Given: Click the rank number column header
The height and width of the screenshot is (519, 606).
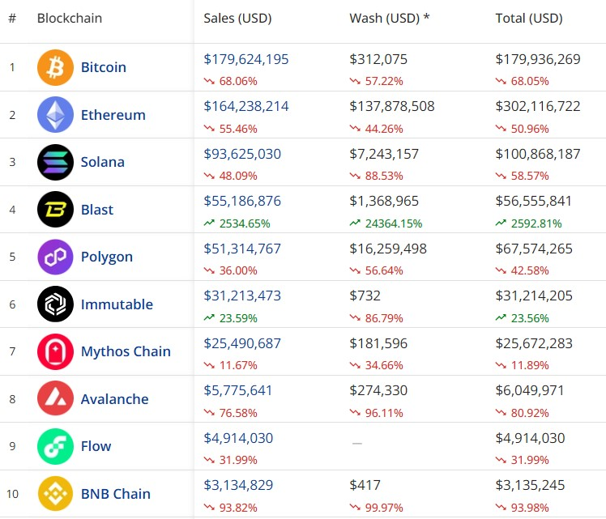Looking at the screenshot, I should pyautogui.click(x=12, y=18).
